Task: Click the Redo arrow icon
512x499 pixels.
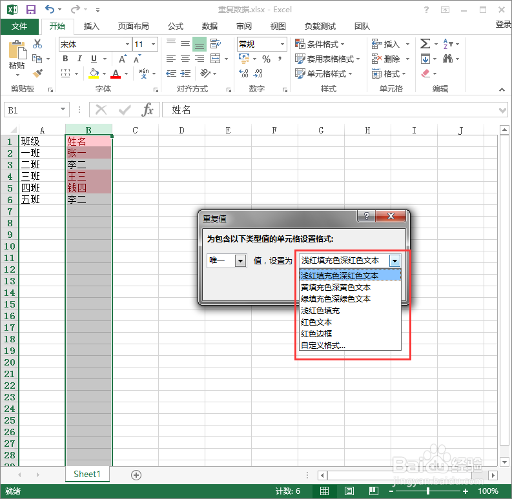Action: coord(76,9)
